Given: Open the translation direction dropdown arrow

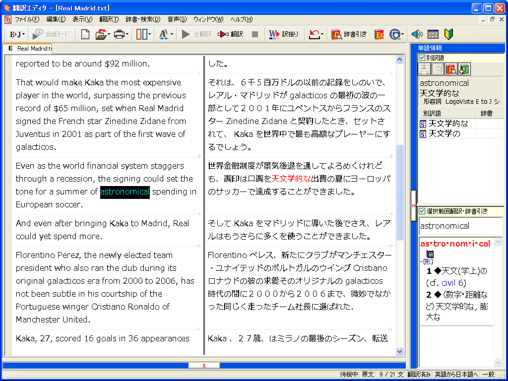Looking at the screenshot, I should [23, 34].
